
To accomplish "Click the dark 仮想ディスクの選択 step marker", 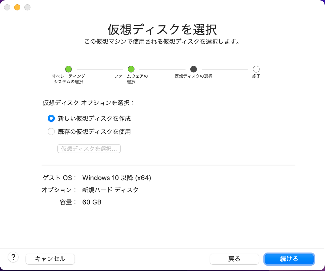I will (x=193, y=69).
